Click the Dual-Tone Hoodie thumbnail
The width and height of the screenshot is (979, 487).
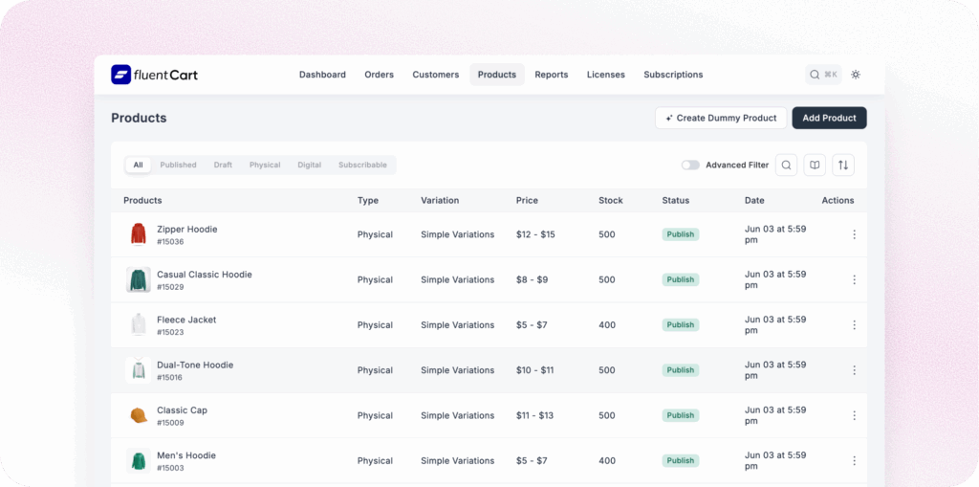(x=138, y=370)
